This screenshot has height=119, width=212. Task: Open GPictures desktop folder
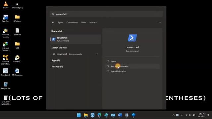(x=17, y=19)
